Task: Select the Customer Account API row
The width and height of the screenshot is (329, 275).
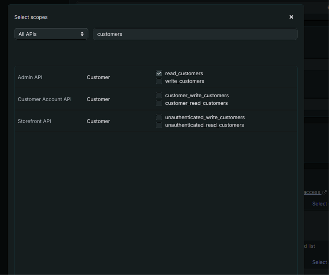Action: pos(44,99)
